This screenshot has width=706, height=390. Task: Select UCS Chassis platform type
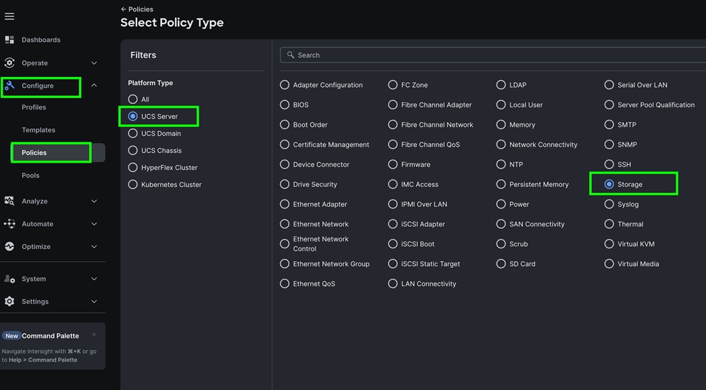coord(133,150)
